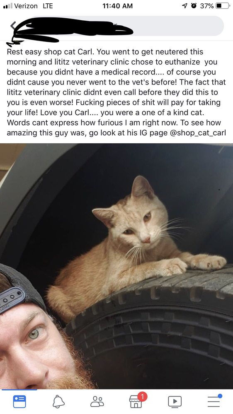Tap the red Marketplace notification badge

pyautogui.click(x=142, y=396)
